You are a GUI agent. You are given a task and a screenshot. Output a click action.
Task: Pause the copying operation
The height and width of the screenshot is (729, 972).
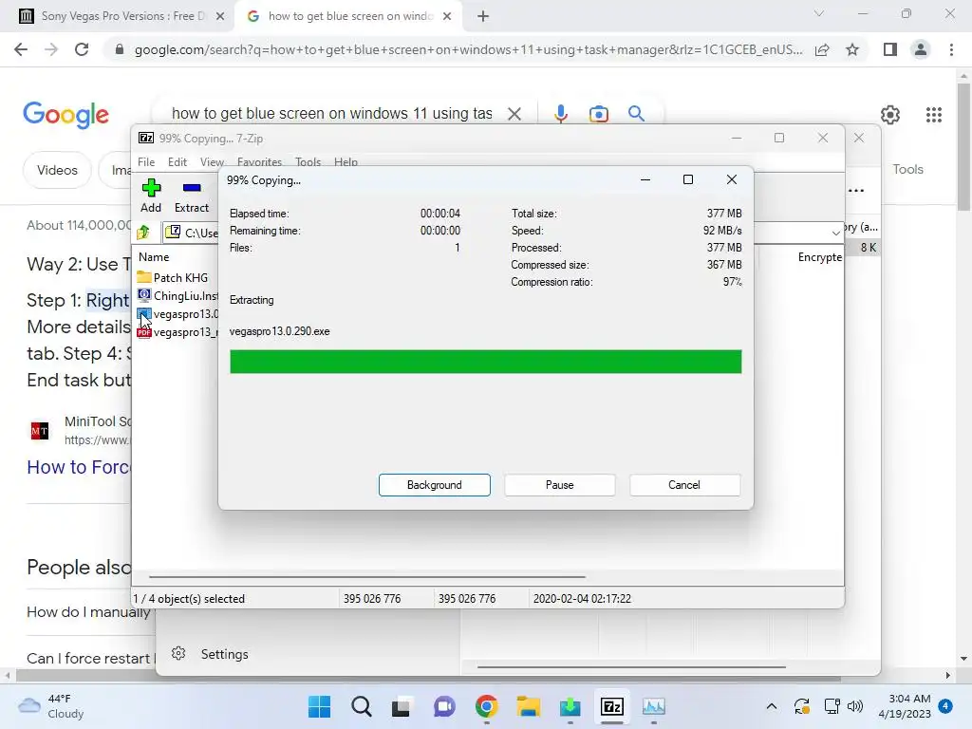[x=560, y=485]
